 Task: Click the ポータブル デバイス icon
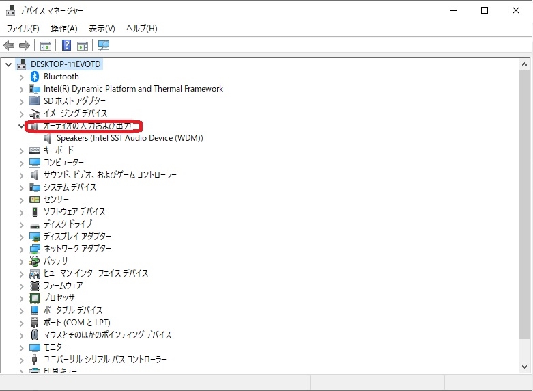pyautogui.click(x=35, y=310)
